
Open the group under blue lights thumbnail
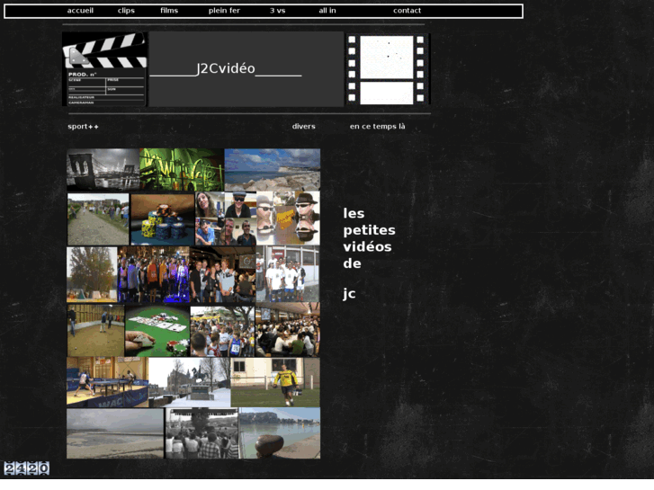(x=154, y=274)
